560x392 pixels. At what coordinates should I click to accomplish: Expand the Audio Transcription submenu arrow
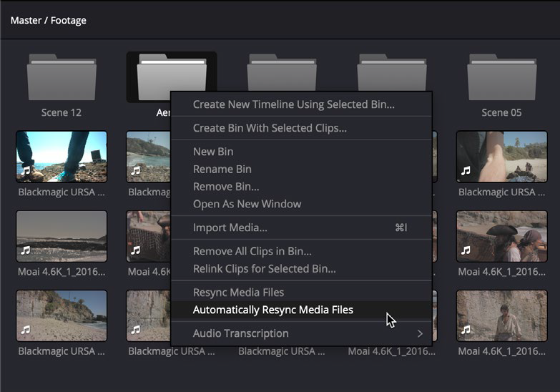[420, 333]
